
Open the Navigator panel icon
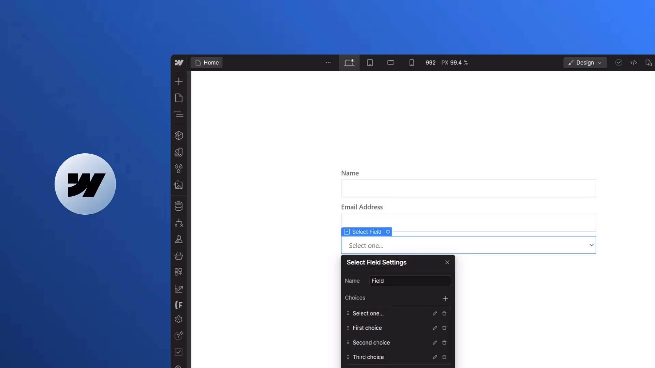[179, 114]
